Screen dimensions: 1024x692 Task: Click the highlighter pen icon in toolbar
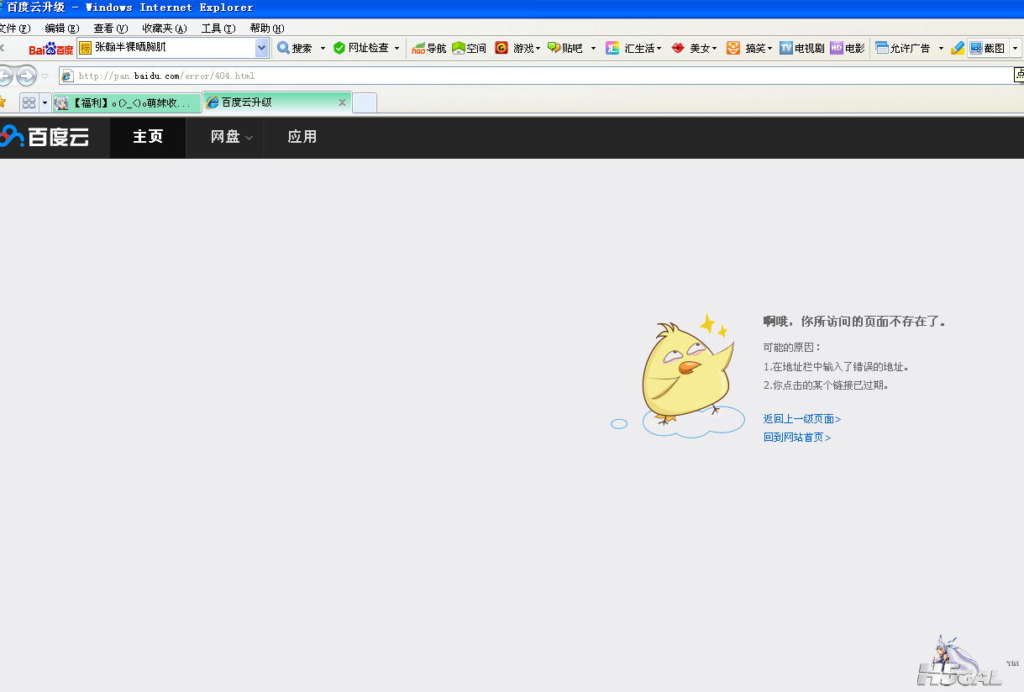coord(958,49)
